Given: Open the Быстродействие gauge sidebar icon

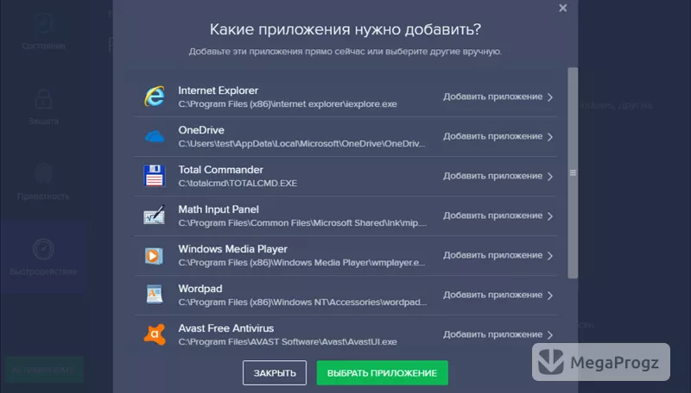Looking at the screenshot, I should pos(43,249).
